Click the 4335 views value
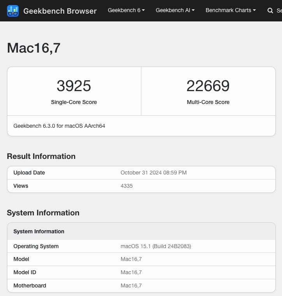 coord(127,186)
